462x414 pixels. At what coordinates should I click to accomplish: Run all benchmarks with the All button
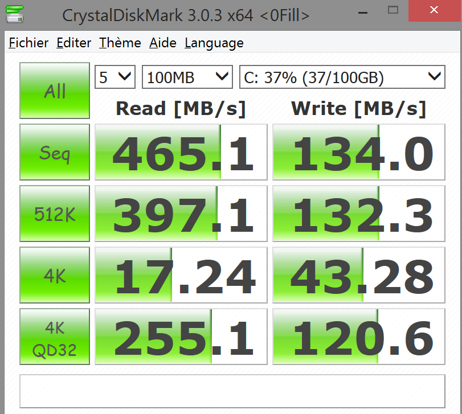55,91
